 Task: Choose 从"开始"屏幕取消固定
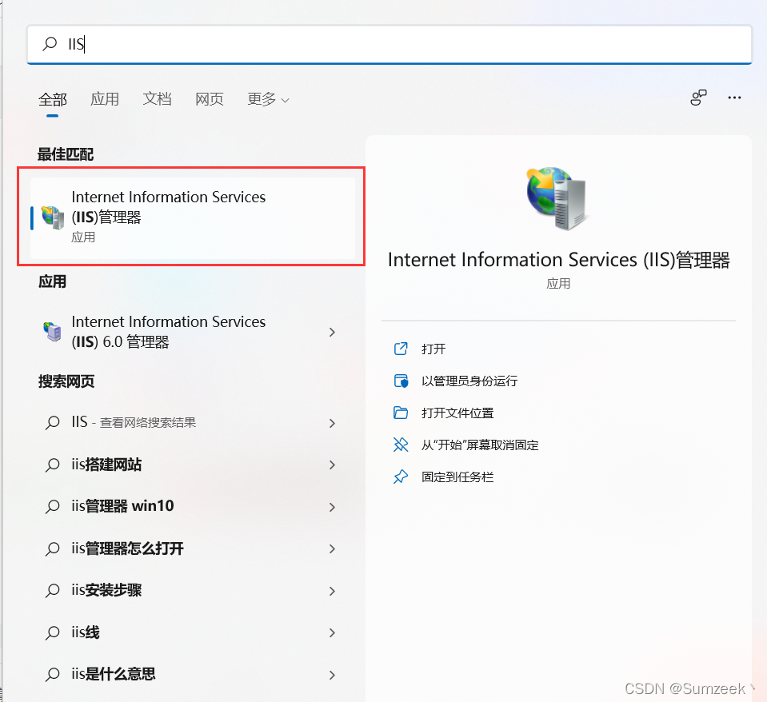tap(480, 445)
